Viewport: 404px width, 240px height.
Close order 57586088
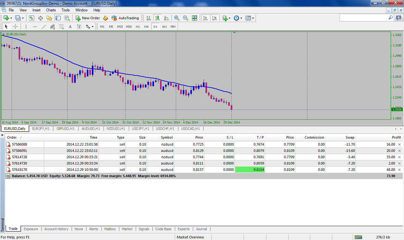[x=399, y=144]
